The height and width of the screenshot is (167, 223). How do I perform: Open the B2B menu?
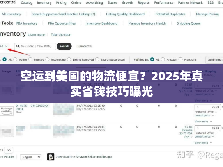[x=211, y=3]
